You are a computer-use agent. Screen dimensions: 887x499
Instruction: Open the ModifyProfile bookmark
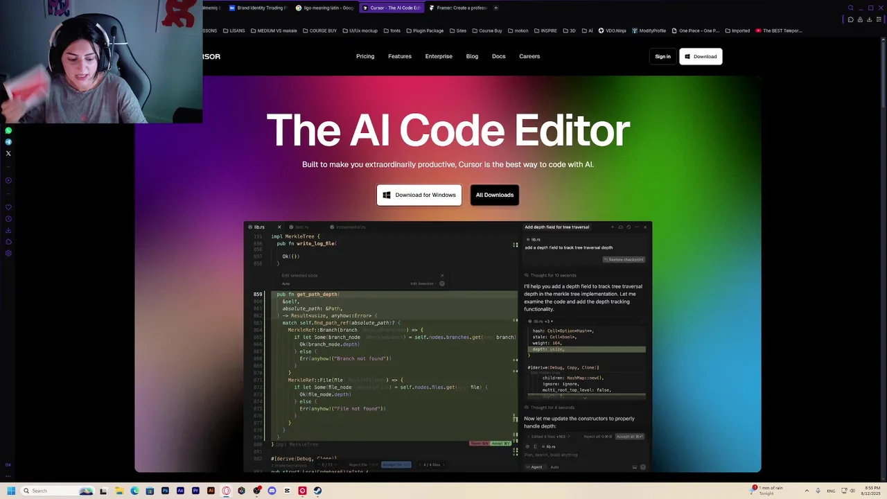(x=649, y=30)
